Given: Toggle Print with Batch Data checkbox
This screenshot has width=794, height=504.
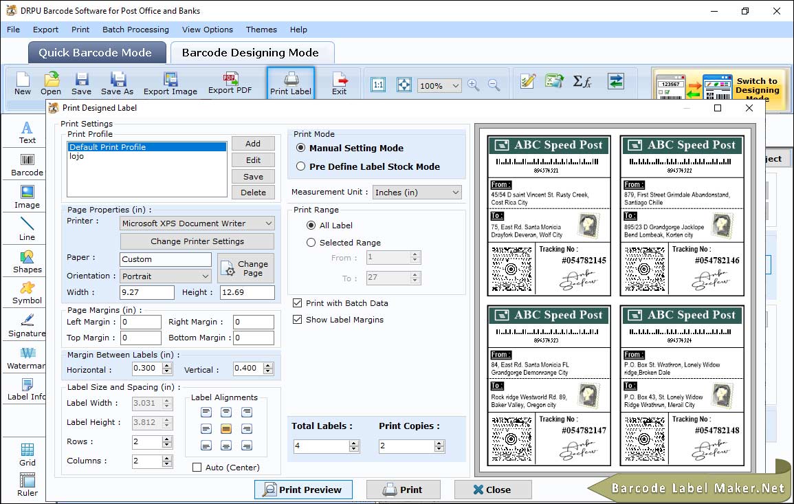Looking at the screenshot, I should click(297, 303).
